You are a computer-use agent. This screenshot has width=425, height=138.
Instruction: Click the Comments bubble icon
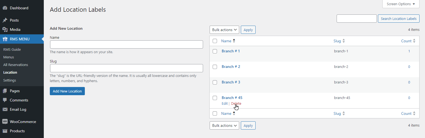click(5, 100)
